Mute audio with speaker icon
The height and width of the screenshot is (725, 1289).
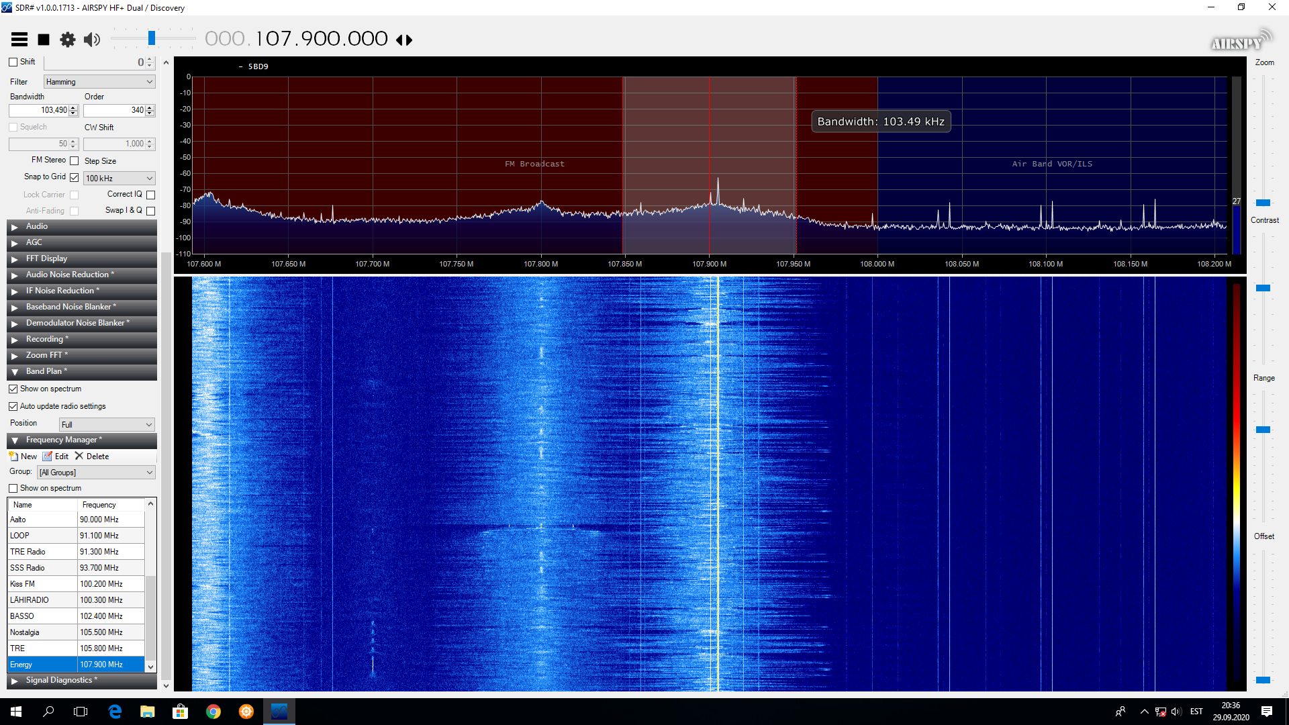click(x=92, y=40)
